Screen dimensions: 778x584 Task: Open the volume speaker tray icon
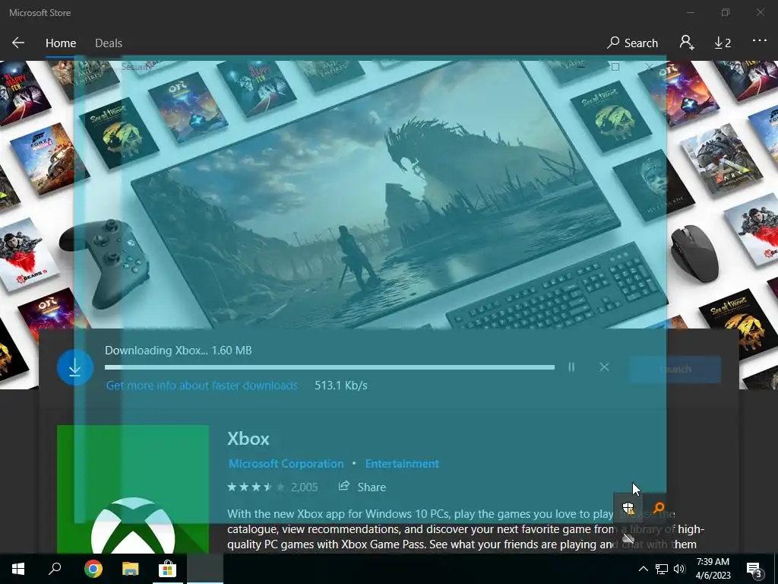(x=679, y=569)
